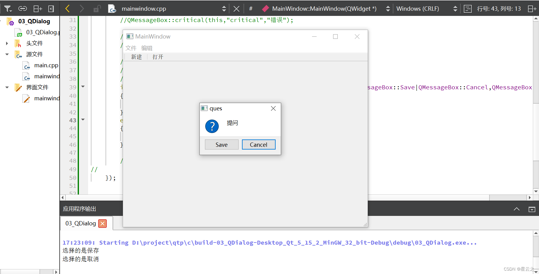The image size is (539, 274).
Task: Click the project filter funnel icon
Action: tap(8, 9)
